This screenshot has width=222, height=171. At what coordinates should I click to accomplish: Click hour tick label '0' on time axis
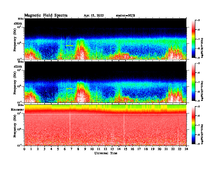(x=24, y=149)
